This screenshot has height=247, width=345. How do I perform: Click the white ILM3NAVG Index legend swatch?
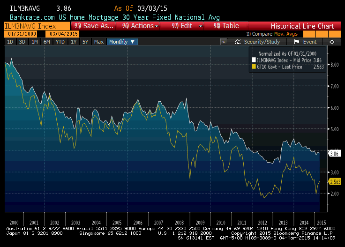[254, 60]
